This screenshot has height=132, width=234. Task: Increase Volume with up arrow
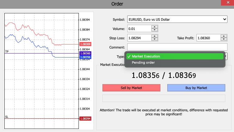(155, 27)
